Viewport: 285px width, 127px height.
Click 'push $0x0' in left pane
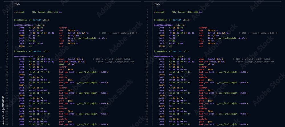click(66, 70)
